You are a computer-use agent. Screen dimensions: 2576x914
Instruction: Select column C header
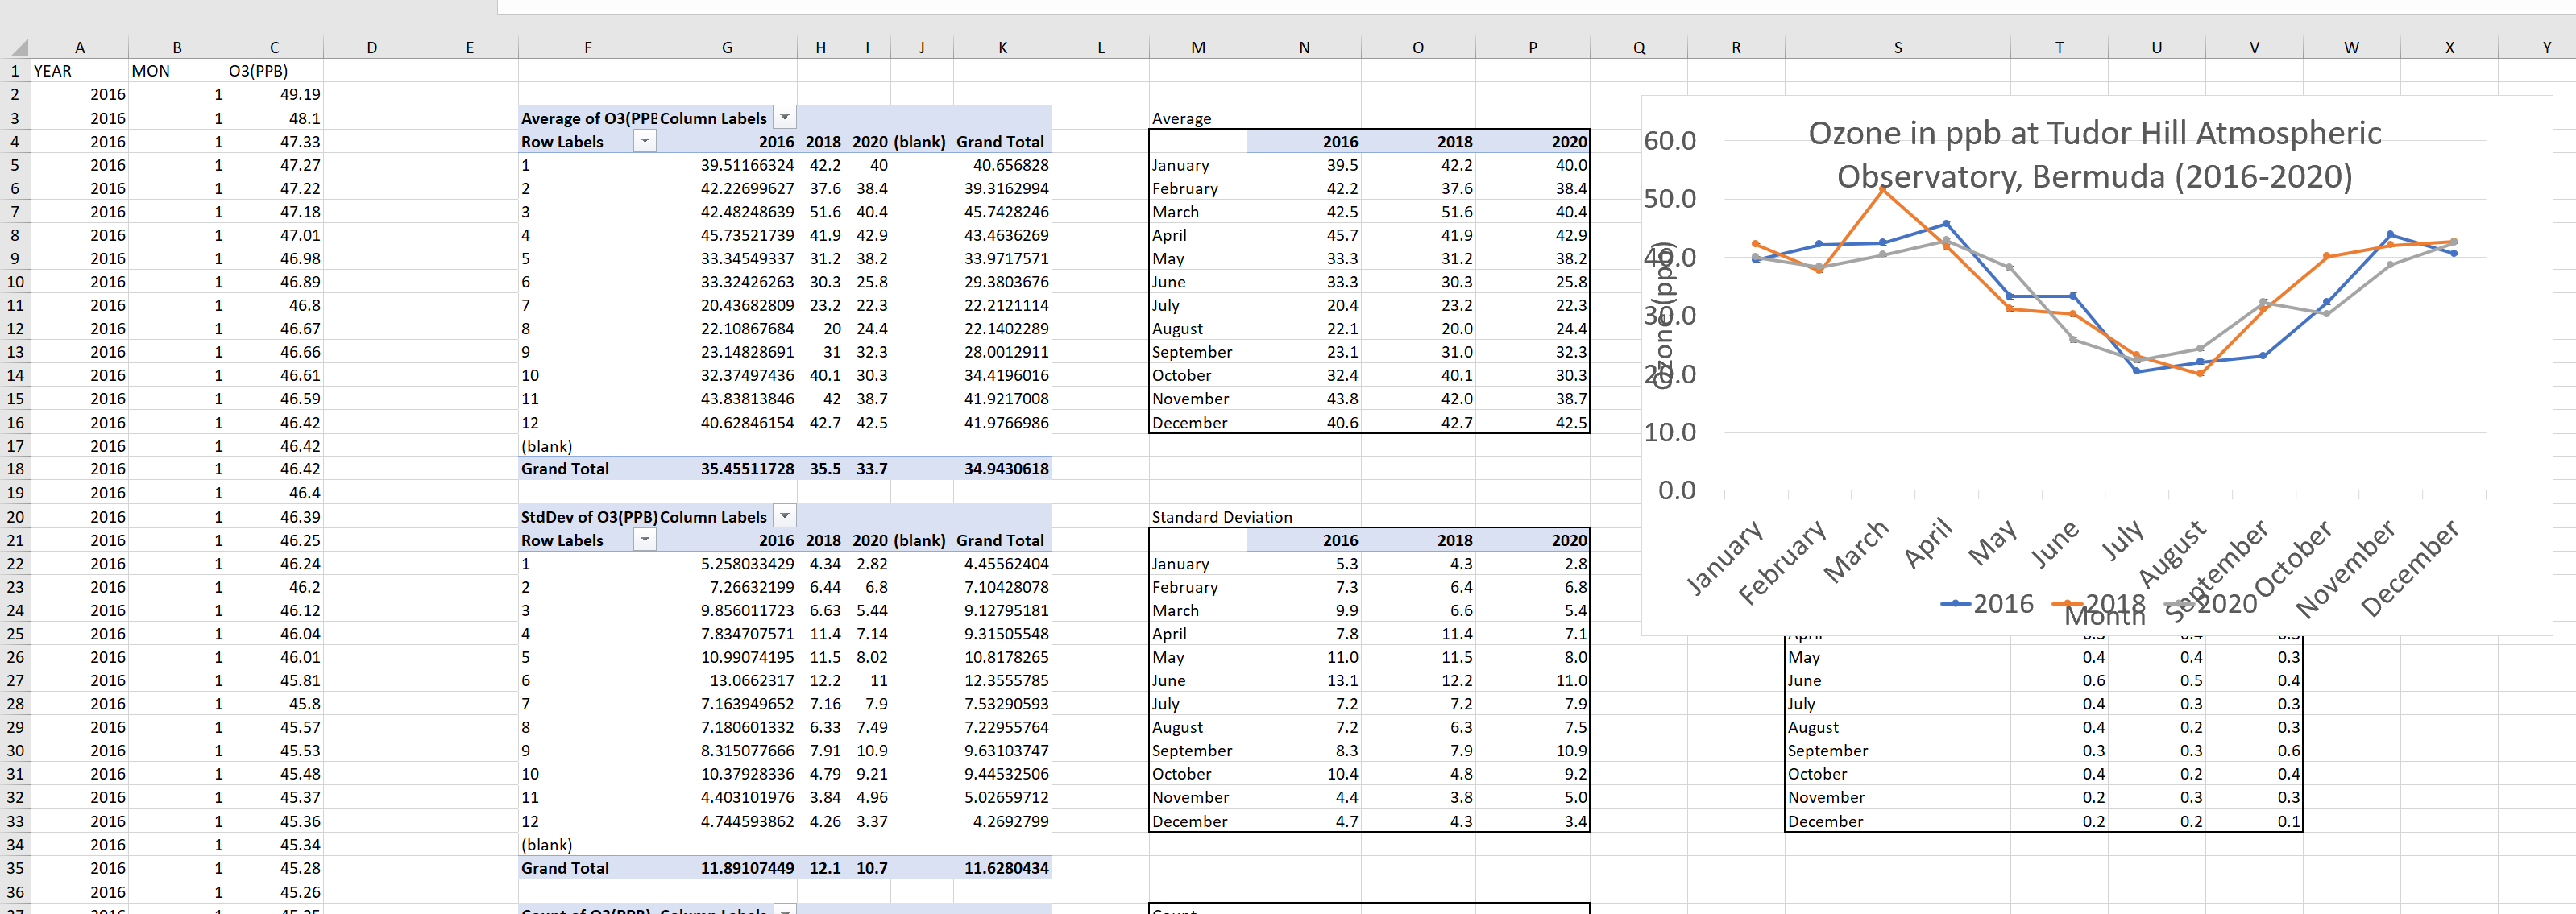click(x=274, y=47)
